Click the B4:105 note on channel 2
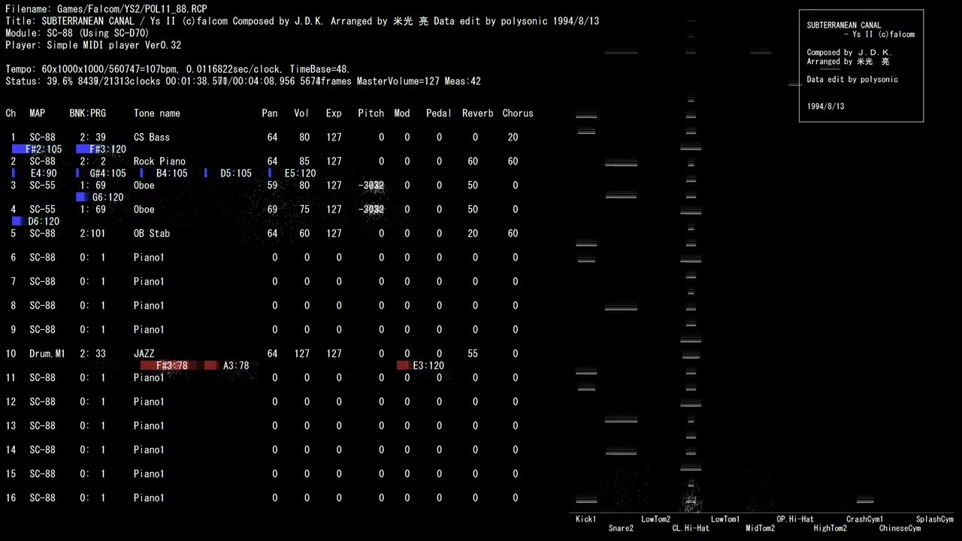Viewport: 962px width, 541px height. pos(165,173)
